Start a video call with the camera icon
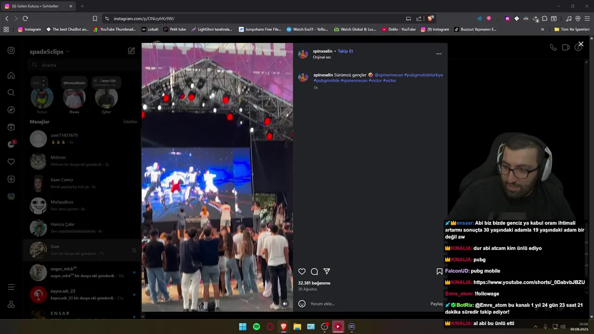Screen dimensions: 594x334 [566, 47]
